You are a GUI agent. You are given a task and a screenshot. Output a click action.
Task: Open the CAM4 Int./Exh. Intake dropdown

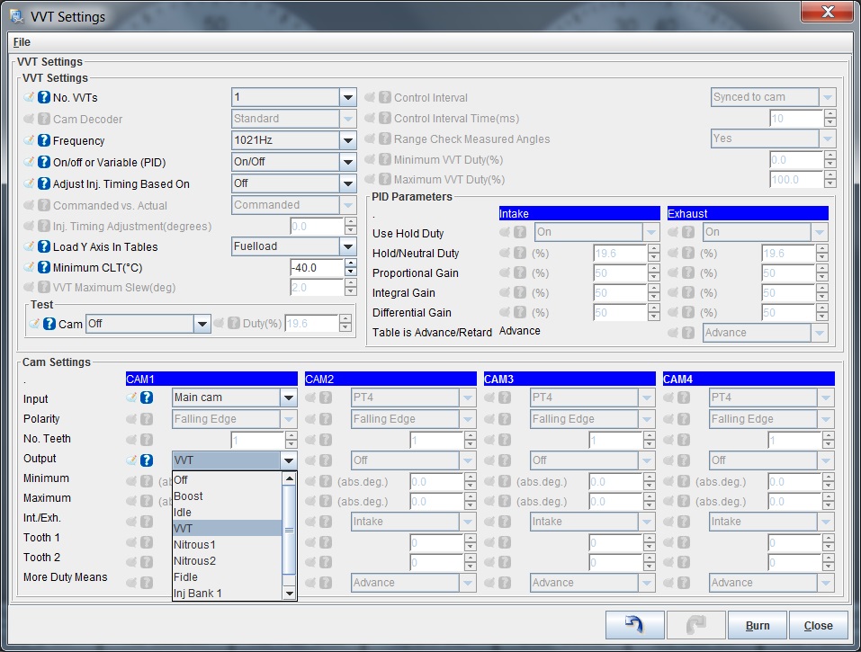tap(772, 522)
